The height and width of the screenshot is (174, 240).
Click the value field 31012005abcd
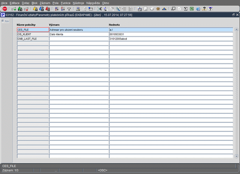tap(171, 39)
